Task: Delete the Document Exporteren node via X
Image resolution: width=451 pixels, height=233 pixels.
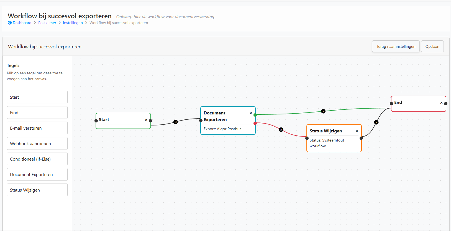Action: pos(251,113)
